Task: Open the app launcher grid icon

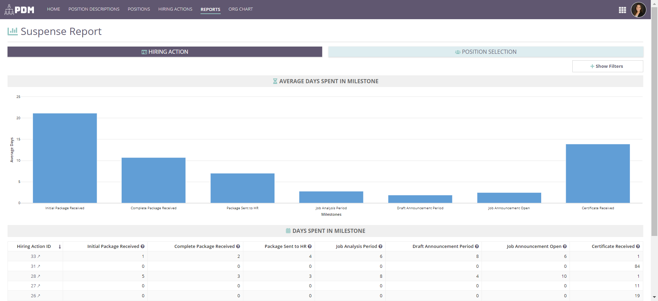Action: [622, 10]
